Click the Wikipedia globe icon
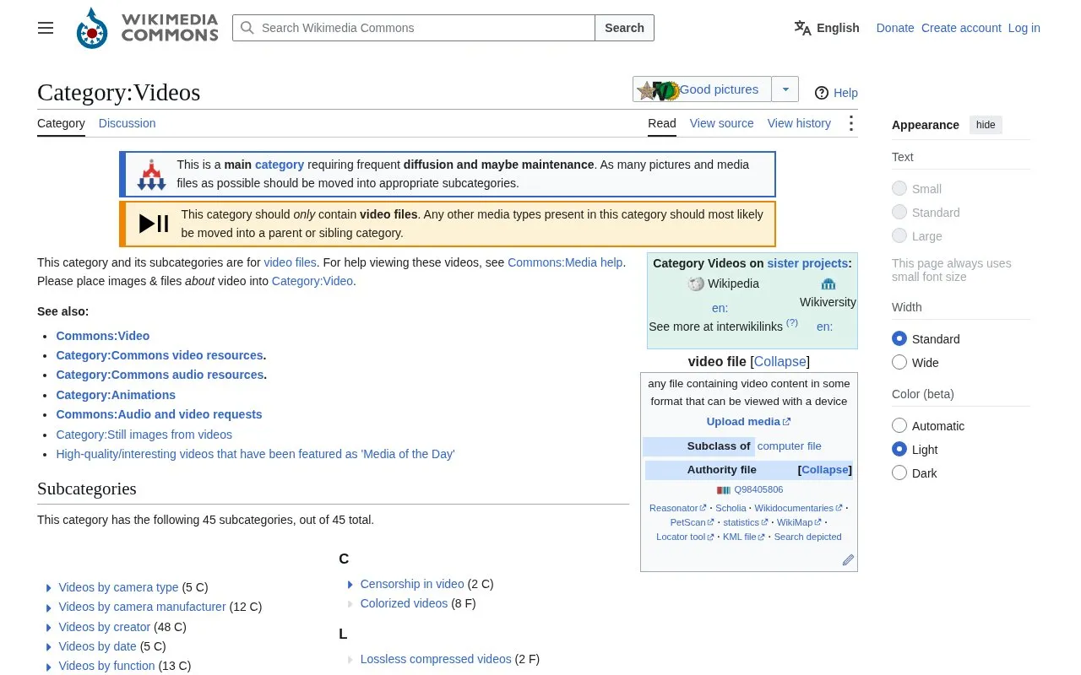Image resolution: width=1081 pixels, height=675 pixels. pos(696,284)
